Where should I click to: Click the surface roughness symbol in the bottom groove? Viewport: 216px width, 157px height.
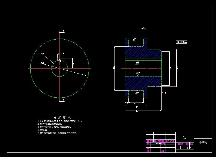137,93
